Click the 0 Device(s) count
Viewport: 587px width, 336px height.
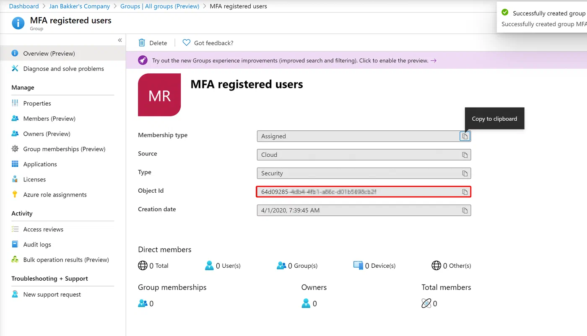374,266
